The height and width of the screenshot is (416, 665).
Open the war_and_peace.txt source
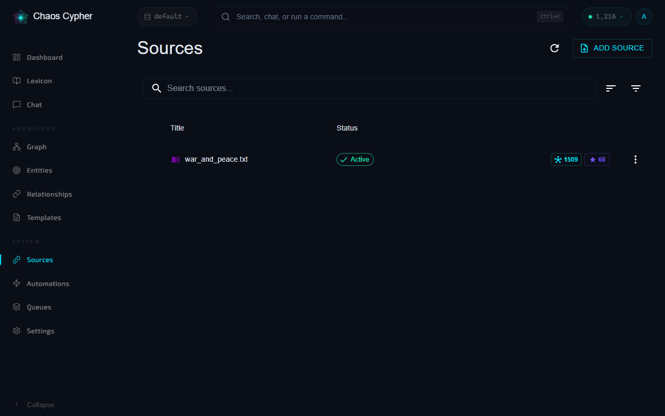coord(216,159)
